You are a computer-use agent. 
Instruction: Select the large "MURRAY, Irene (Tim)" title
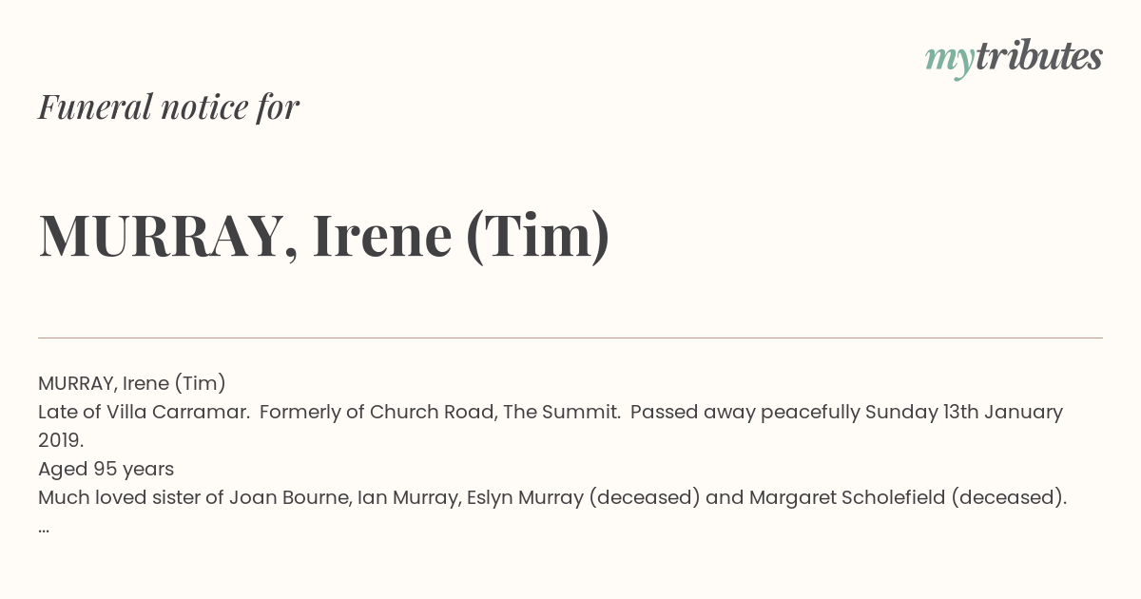click(324, 237)
